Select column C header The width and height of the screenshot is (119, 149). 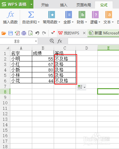(x=65, y=48)
